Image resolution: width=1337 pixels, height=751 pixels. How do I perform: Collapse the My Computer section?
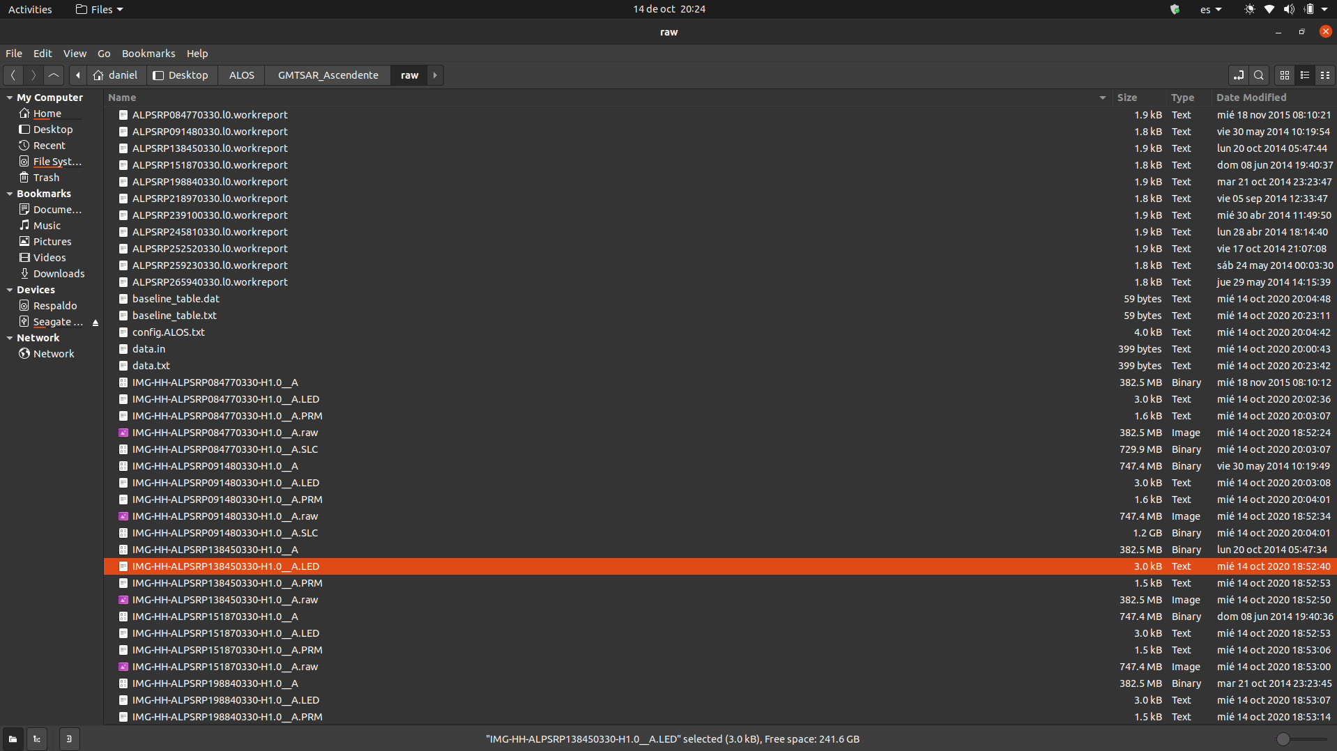point(8,97)
